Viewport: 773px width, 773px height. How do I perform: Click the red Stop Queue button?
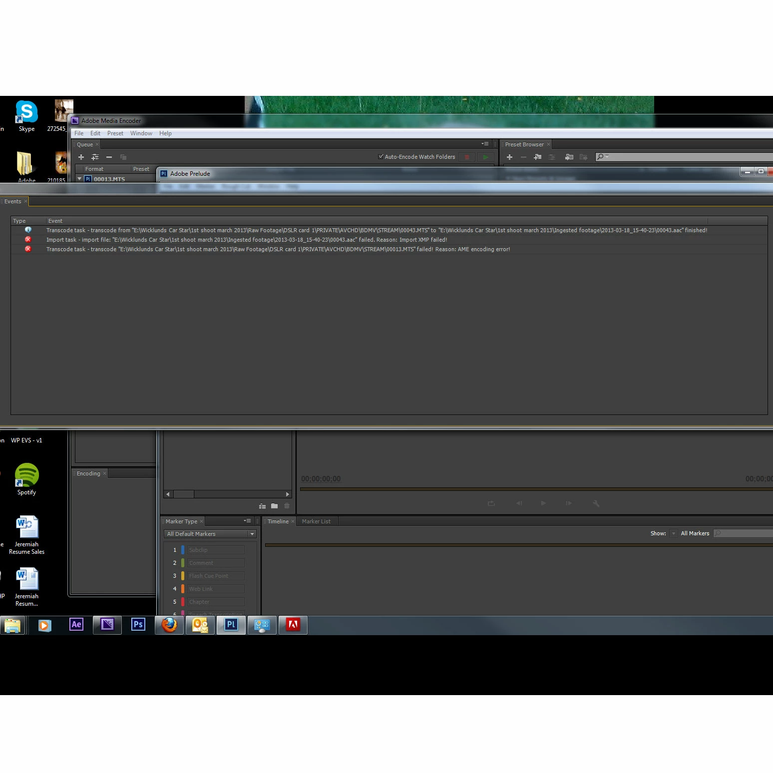point(467,157)
